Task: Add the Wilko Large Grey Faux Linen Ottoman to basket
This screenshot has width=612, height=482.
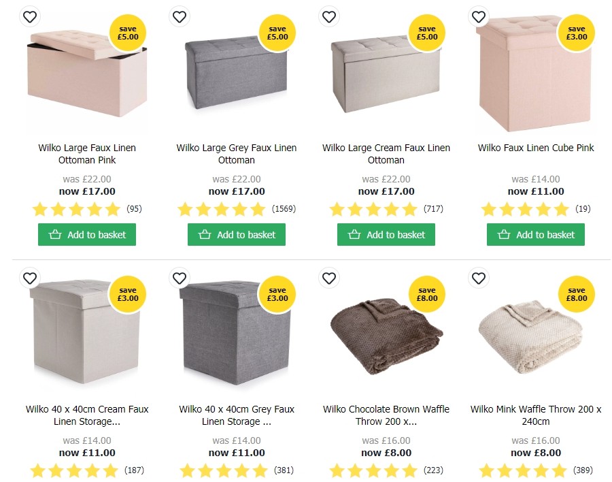Action: click(236, 234)
